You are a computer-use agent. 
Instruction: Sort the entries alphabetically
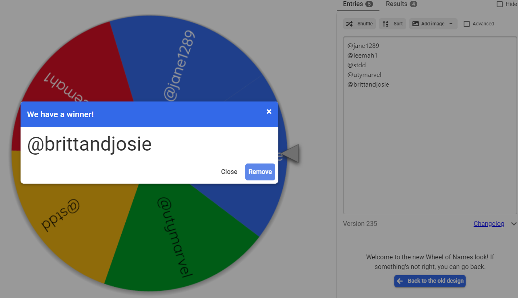click(x=393, y=24)
